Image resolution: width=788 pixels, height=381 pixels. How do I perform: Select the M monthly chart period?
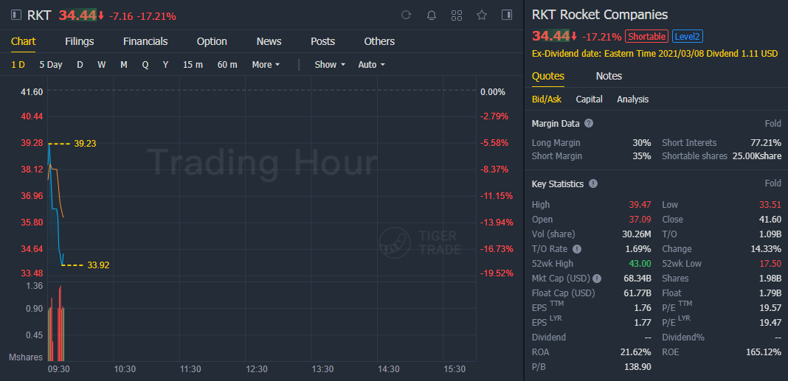[x=124, y=65]
